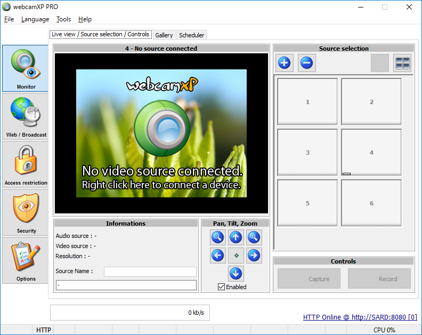Viewport: 422px width, 335px height.
Task: Toggle the PTZ Enabled checkbox
Action: click(221, 287)
